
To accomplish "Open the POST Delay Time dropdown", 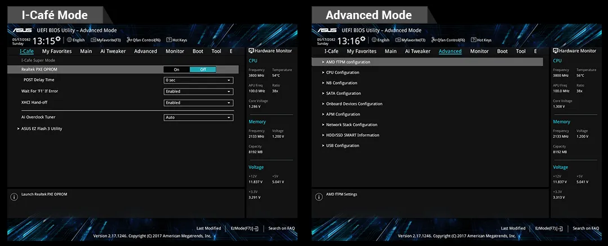I will [x=198, y=80].
